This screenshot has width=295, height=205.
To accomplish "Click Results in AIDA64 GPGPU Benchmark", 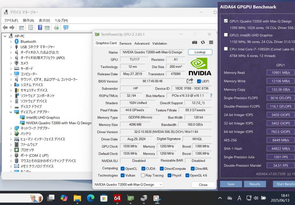I will 255,184.
